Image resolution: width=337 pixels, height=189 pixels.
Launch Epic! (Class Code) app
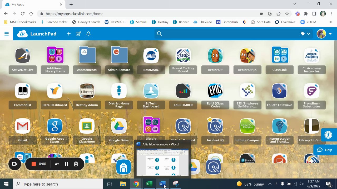pos(215,91)
